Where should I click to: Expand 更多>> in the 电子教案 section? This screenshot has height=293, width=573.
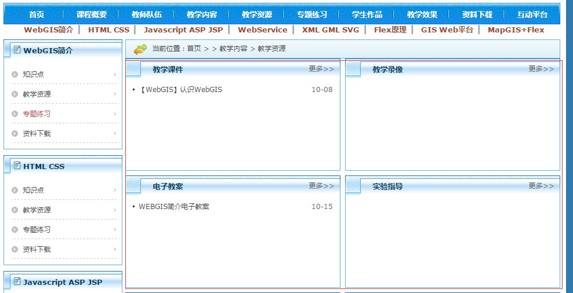(x=321, y=186)
